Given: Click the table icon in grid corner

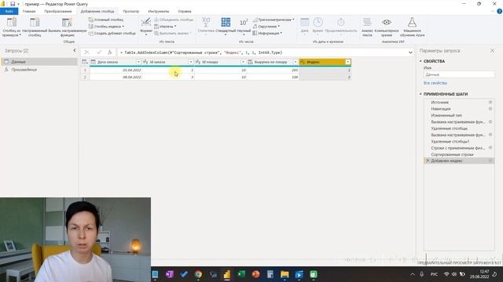Looking at the screenshot, I should (85, 62).
